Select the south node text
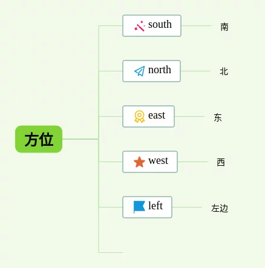The width and height of the screenshot is (265, 268). point(160,24)
